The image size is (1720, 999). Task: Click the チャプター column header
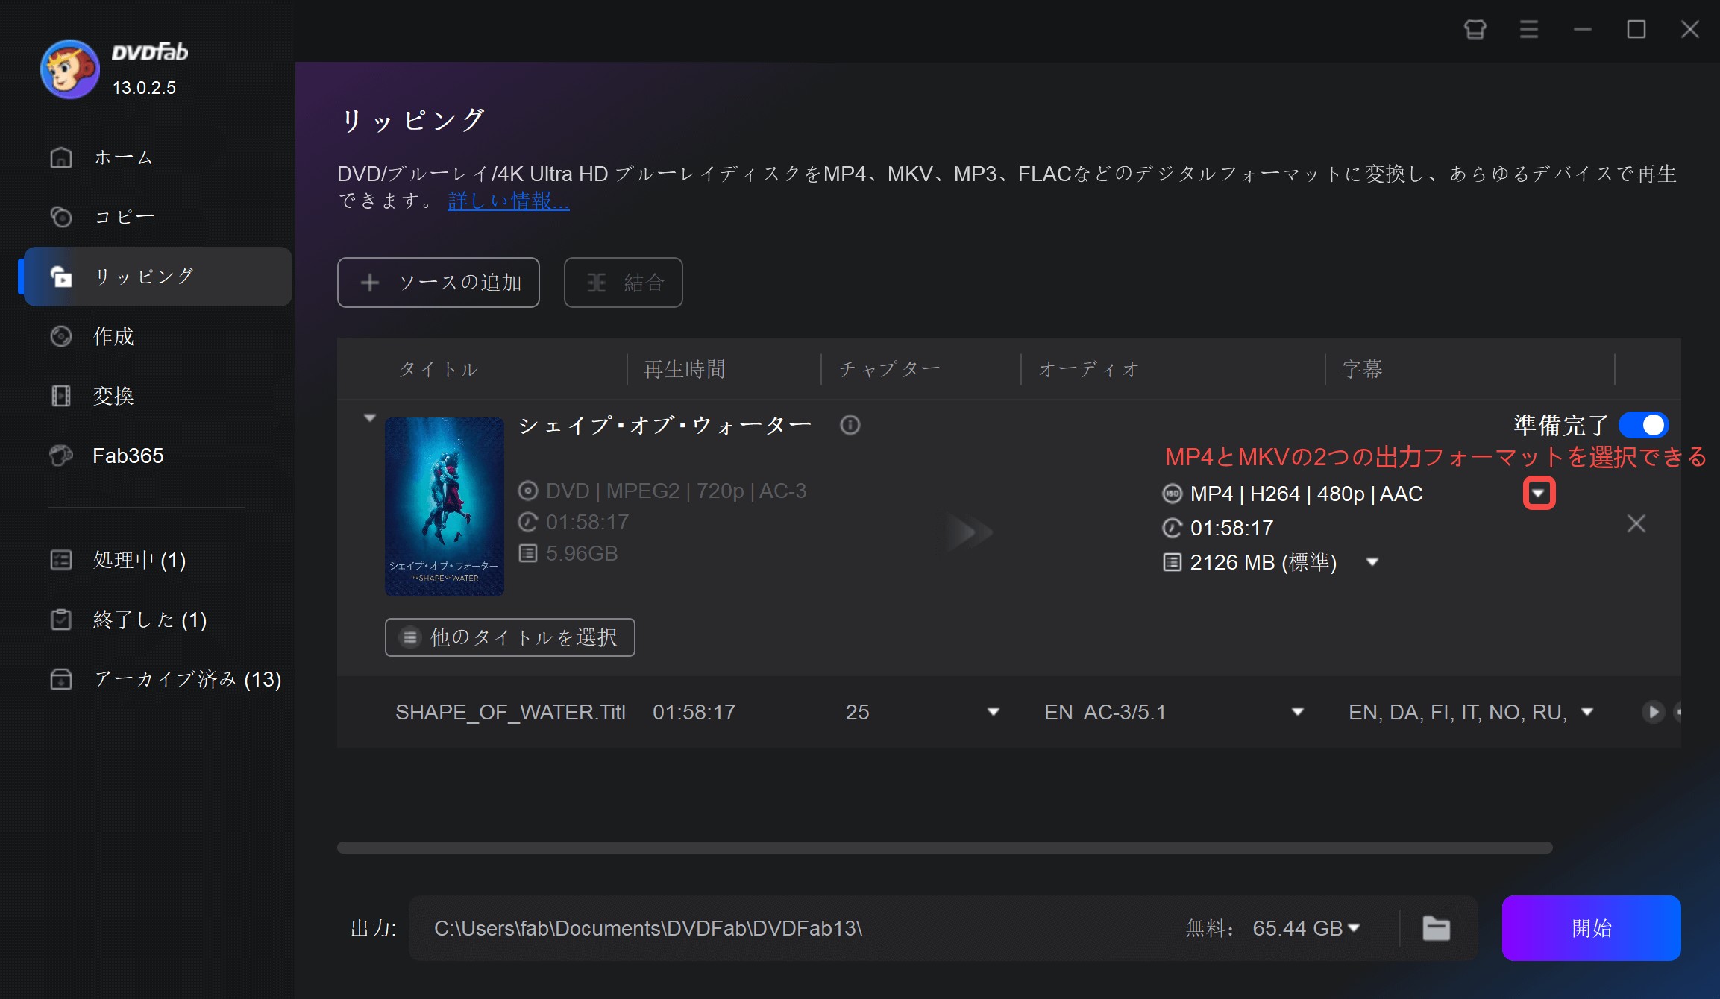pos(890,369)
